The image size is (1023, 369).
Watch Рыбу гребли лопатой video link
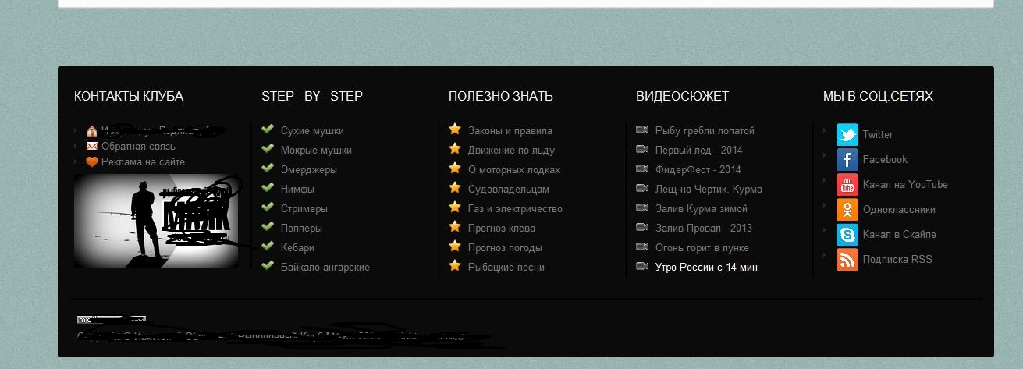click(705, 131)
